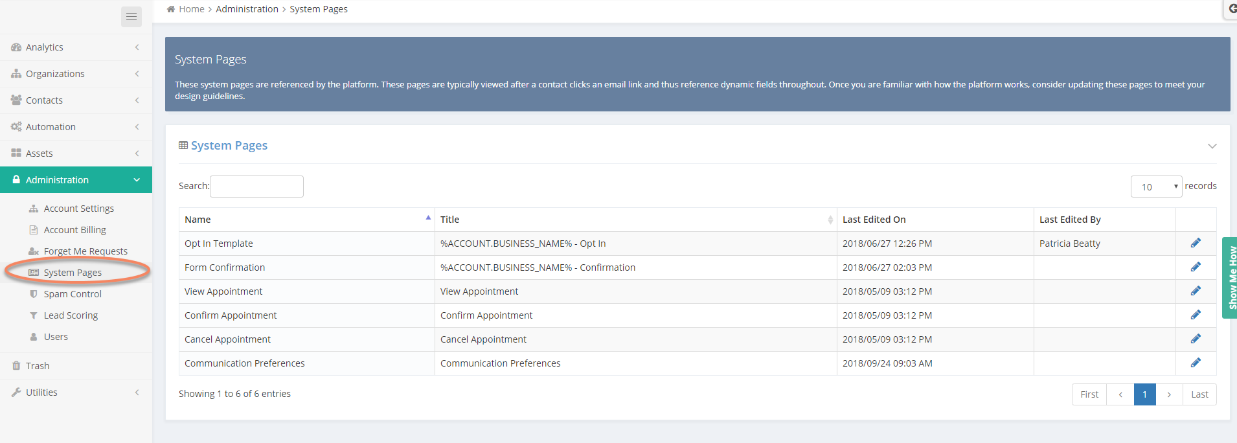Viewport: 1237px width, 443px height.
Task: Open Users in sidebar
Action: point(56,337)
